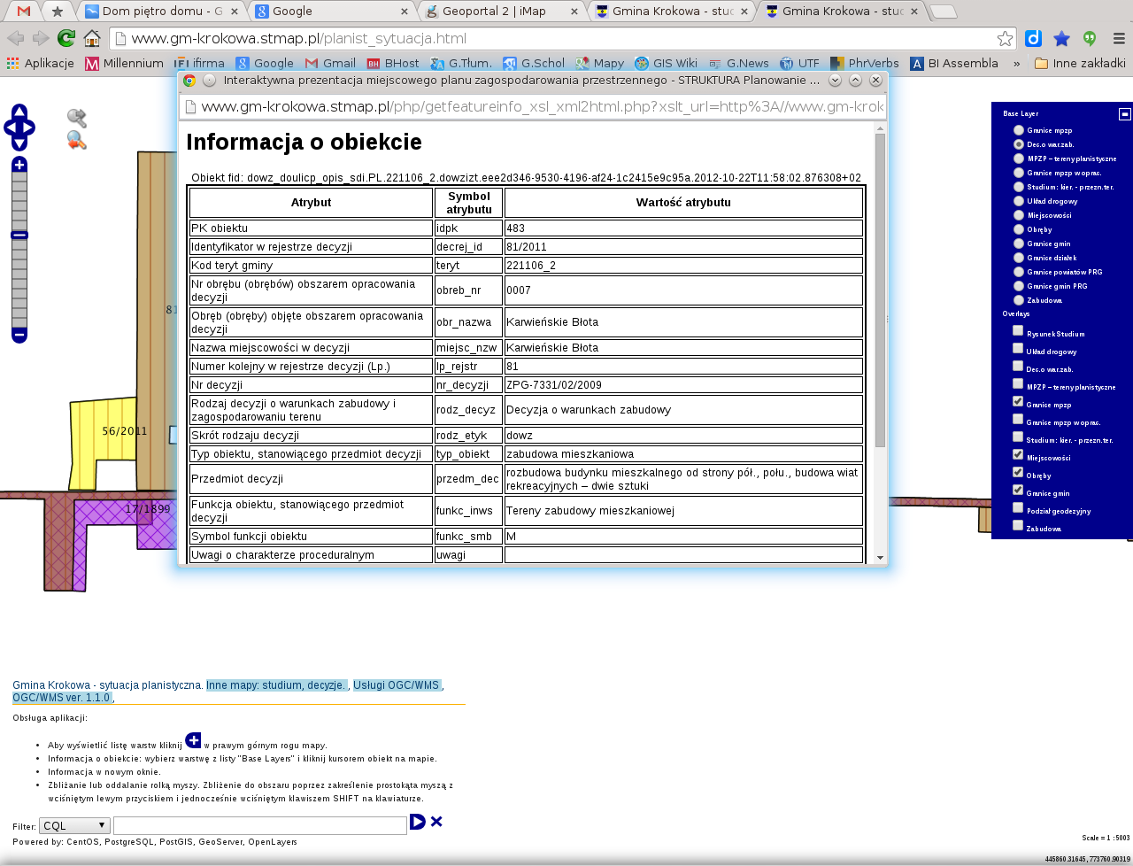
Task: Minimize the layer switcher panel
Action: pyautogui.click(x=1125, y=113)
